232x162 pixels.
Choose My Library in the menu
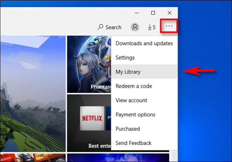coord(128,72)
